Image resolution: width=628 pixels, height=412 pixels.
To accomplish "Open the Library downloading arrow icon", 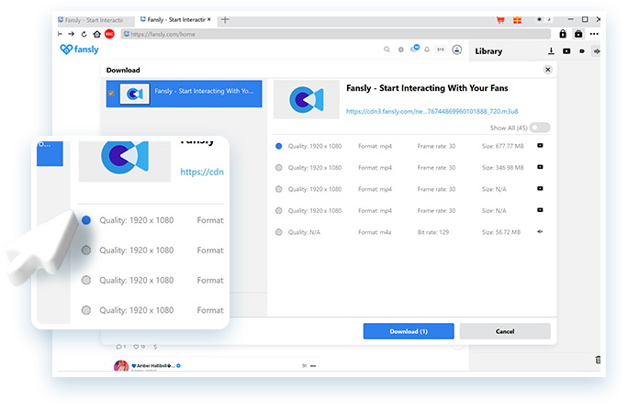I will (x=551, y=50).
